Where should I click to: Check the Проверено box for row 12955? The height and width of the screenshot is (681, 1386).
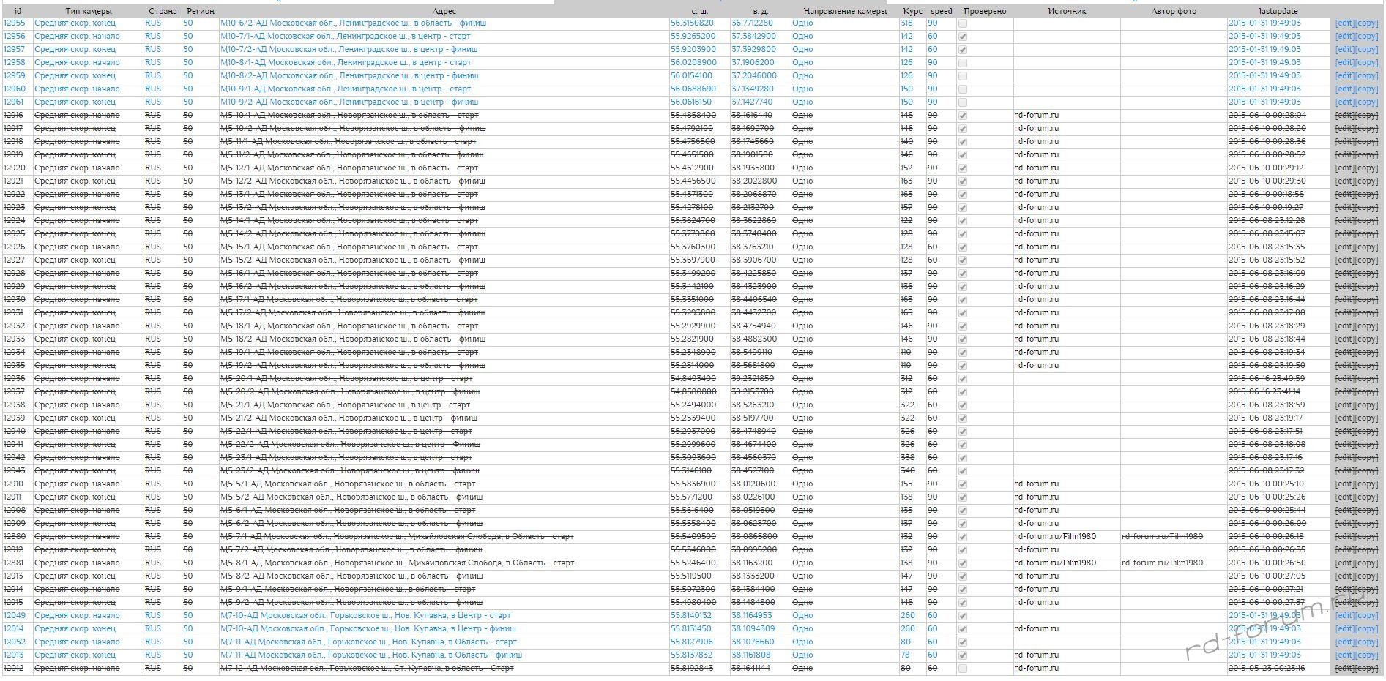963,23
